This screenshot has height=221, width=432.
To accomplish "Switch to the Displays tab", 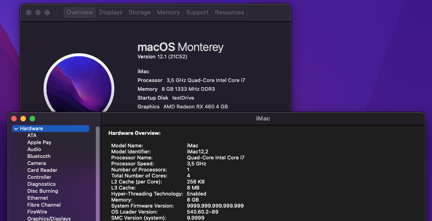I will coord(111,13).
